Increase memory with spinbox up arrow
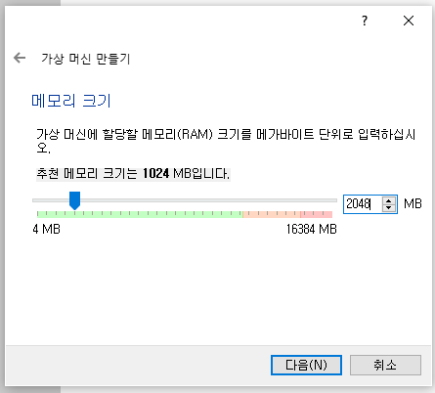Image resolution: width=435 pixels, height=393 pixels. (x=389, y=200)
